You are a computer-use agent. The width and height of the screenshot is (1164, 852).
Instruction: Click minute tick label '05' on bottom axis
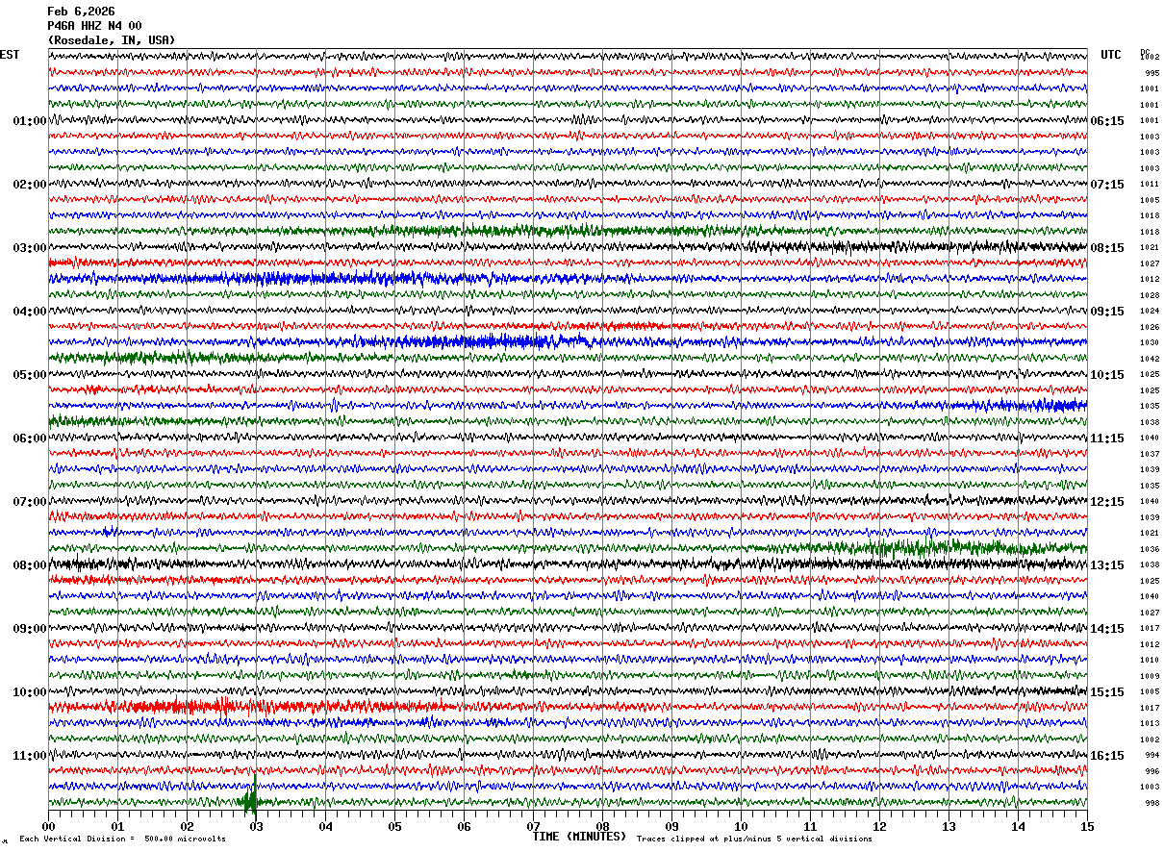pyautogui.click(x=394, y=826)
